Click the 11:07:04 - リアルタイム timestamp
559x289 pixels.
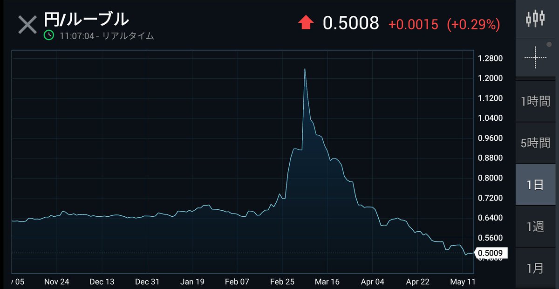(x=107, y=36)
